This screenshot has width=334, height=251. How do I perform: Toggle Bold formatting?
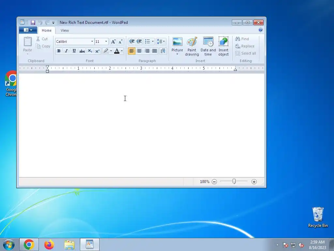pyautogui.click(x=59, y=51)
